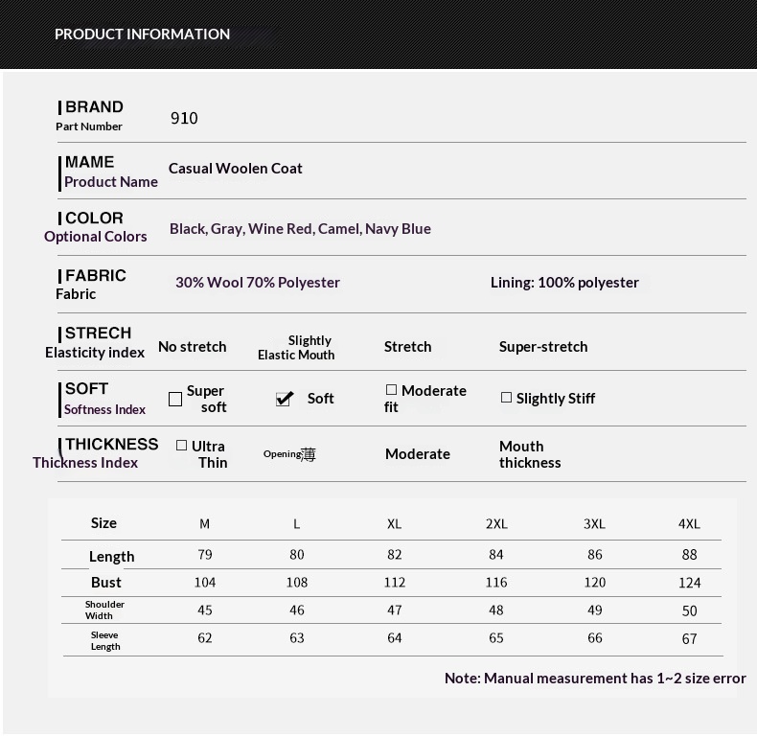Enable the Slightly Stiff checkbox

click(507, 398)
